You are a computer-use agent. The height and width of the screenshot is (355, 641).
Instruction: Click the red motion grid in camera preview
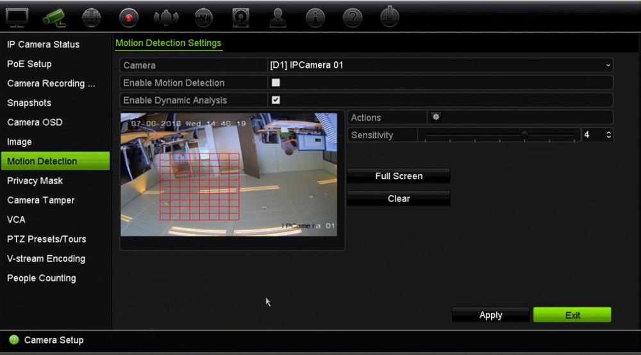point(199,187)
